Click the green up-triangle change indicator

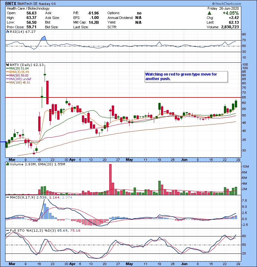209,13
